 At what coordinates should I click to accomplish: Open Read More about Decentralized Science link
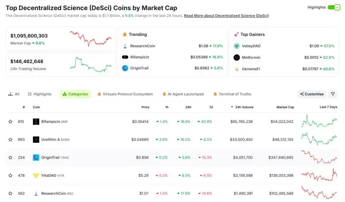coord(226,16)
